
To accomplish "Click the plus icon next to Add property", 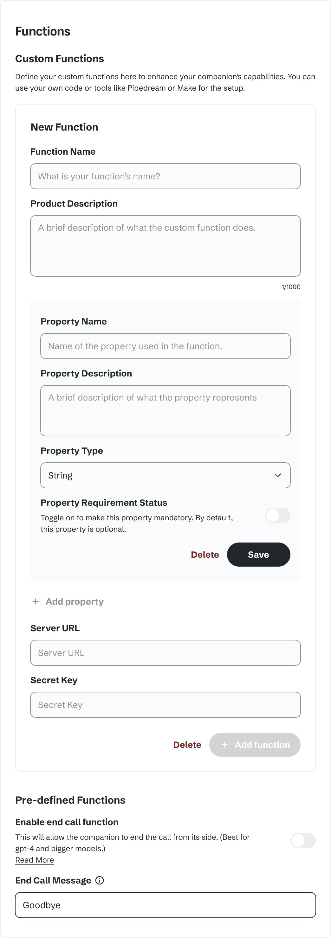I will (x=36, y=601).
